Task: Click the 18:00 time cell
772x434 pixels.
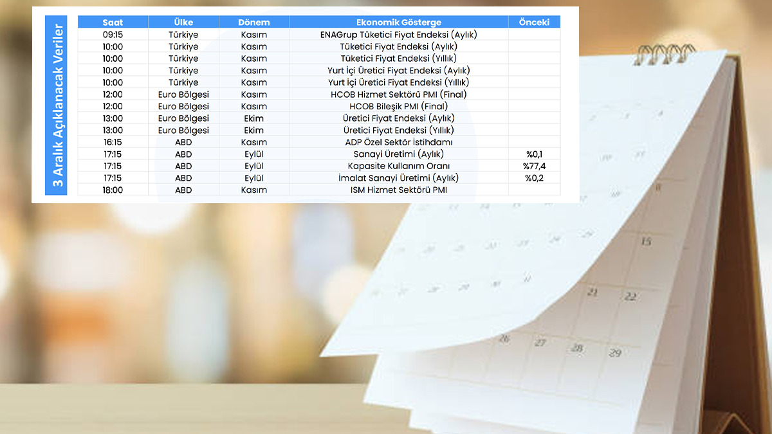Action: pyautogui.click(x=113, y=190)
